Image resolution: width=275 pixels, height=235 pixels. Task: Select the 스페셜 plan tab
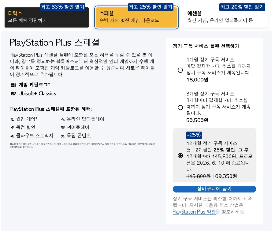[136, 17]
